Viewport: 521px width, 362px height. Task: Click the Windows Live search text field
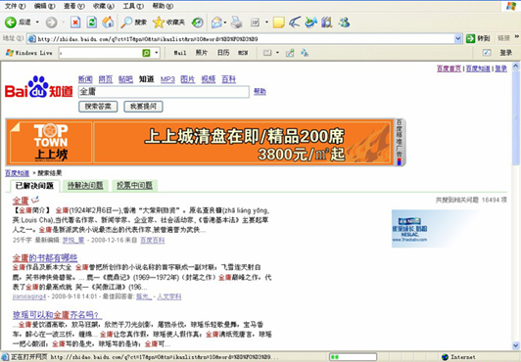pos(100,53)
